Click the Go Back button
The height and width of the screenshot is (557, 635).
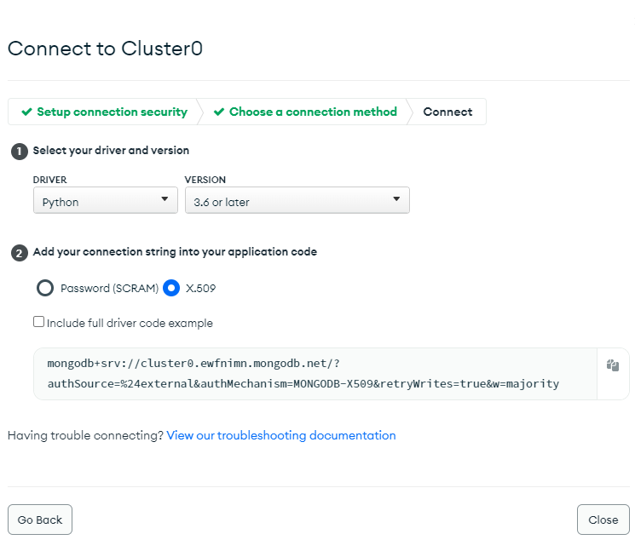40,520
